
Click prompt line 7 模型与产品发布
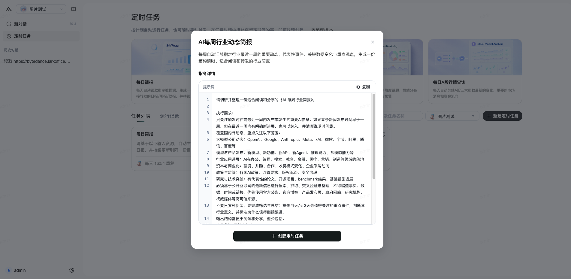point(285,153)
